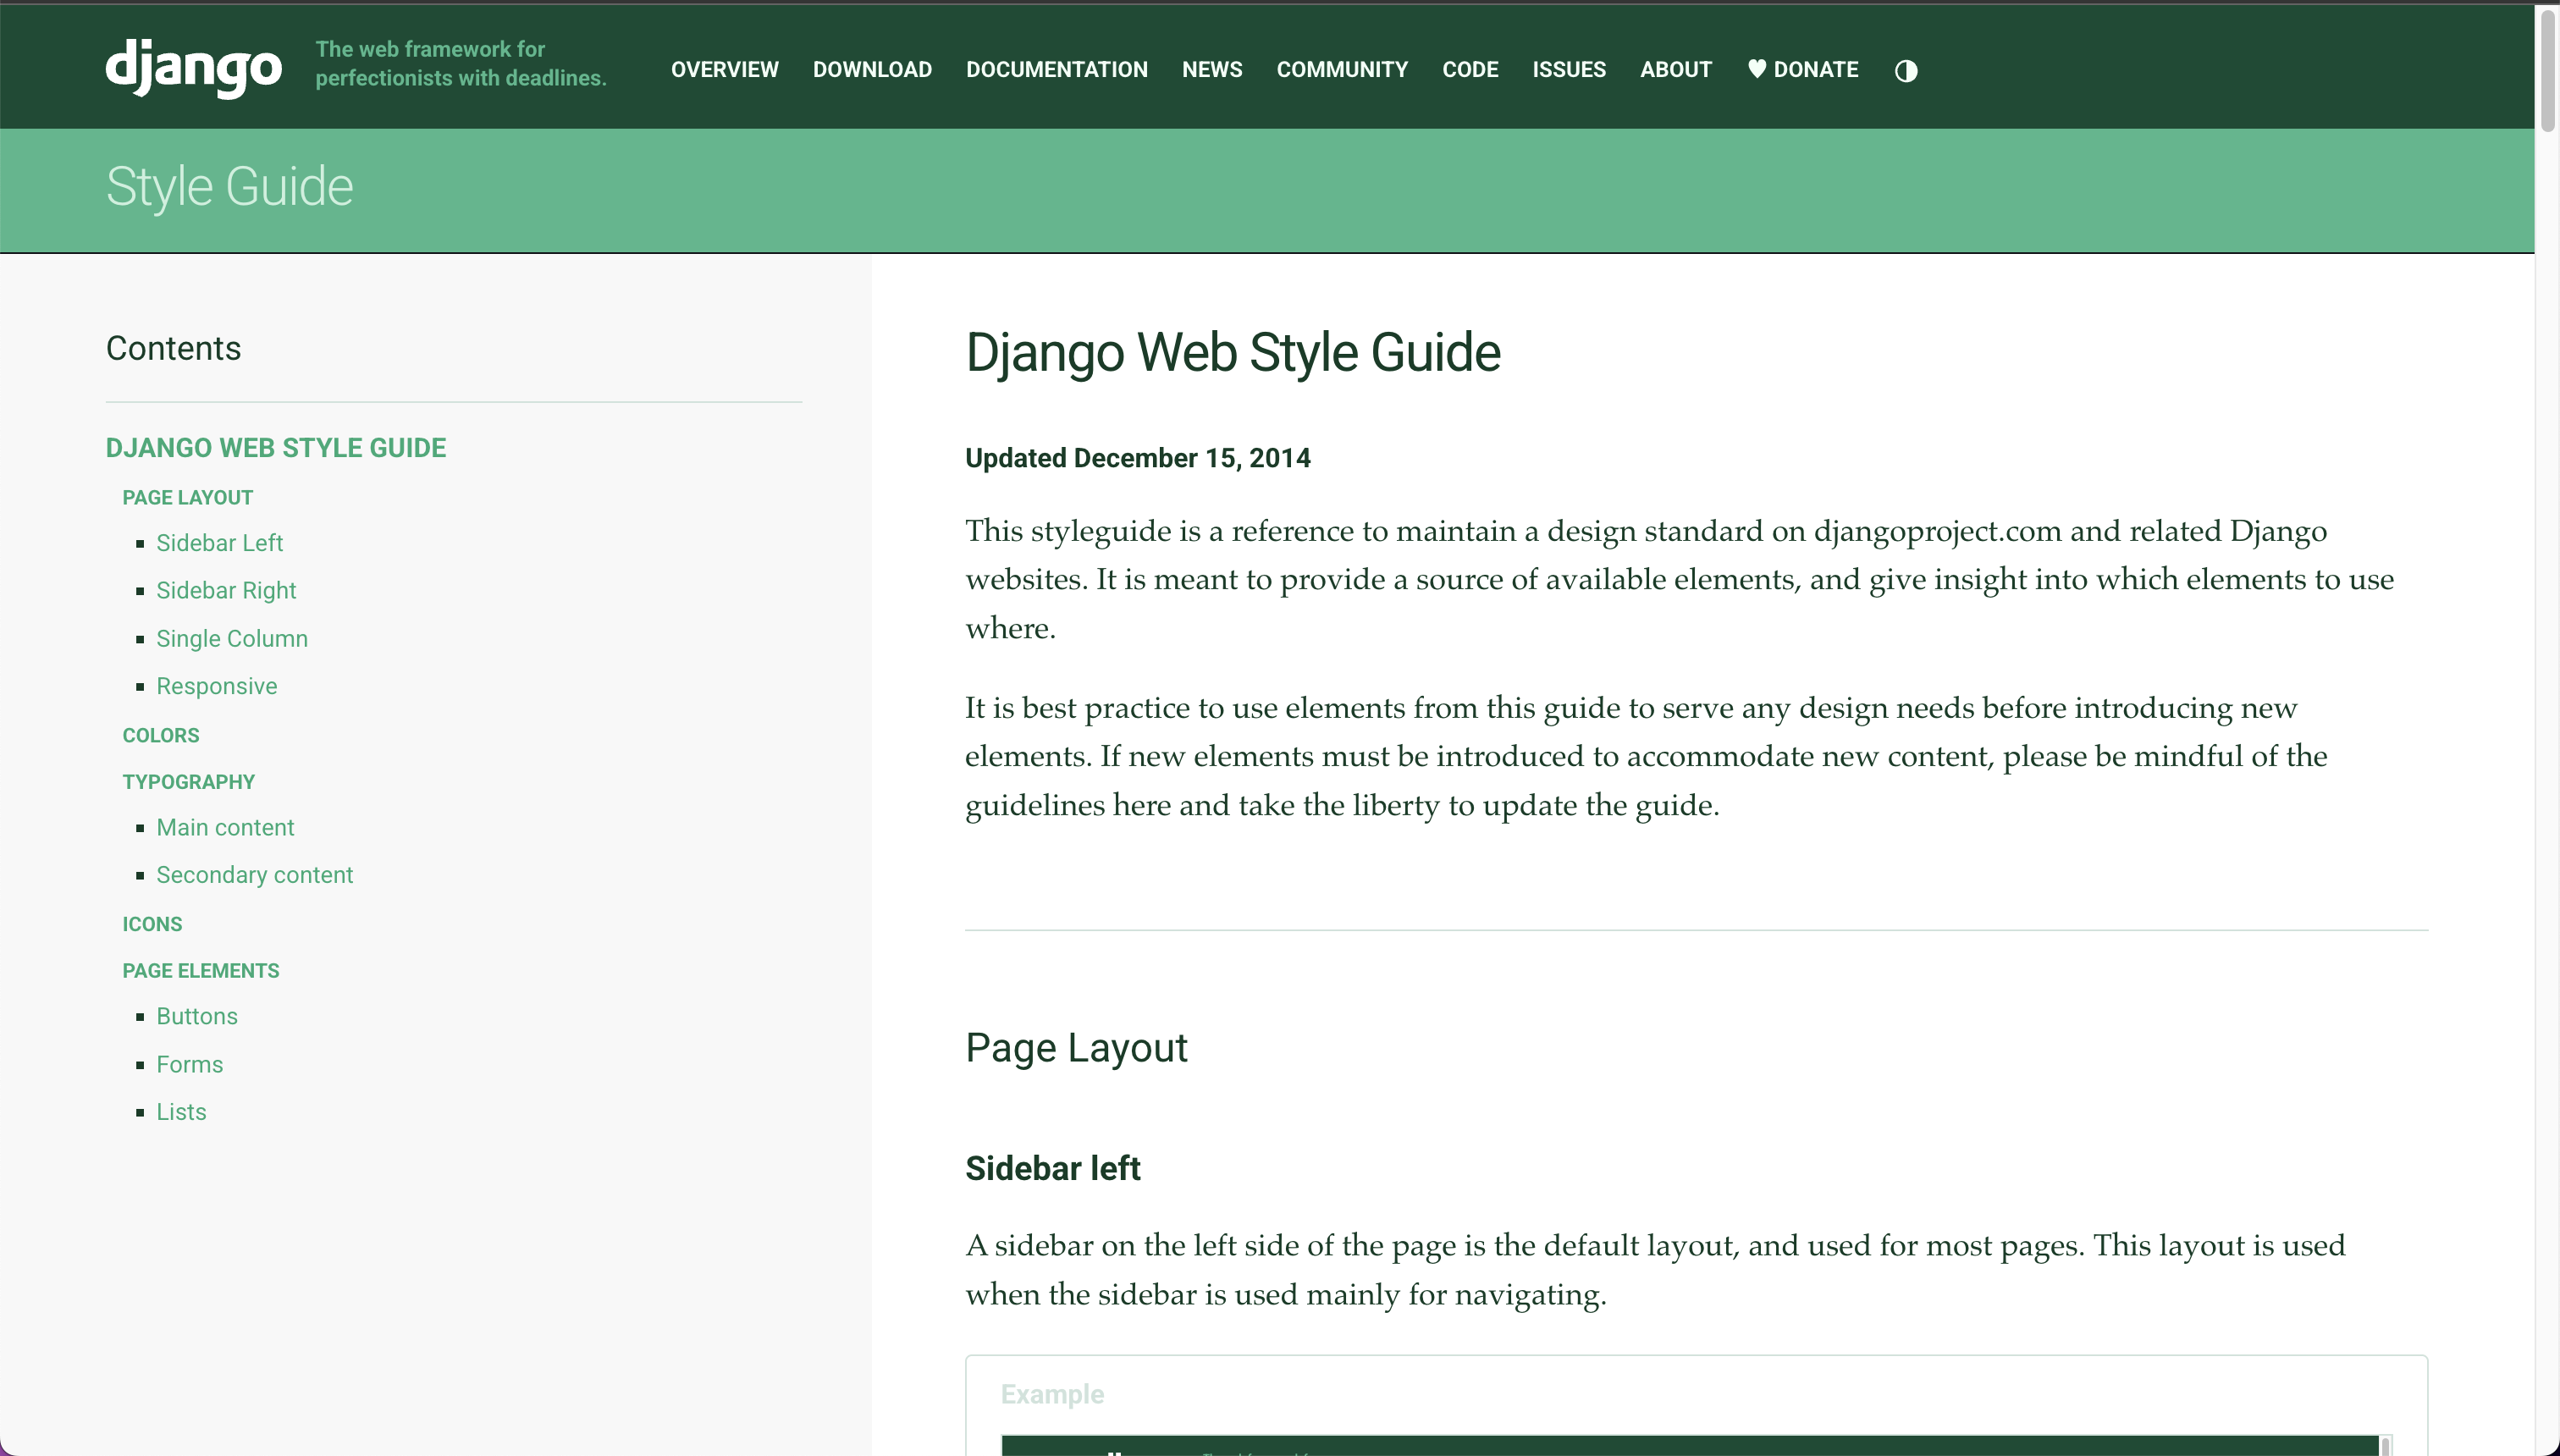Click the Django Web Style Guide contents link
This screenshot has height=1456, width=2560.
tap(276, 448)
